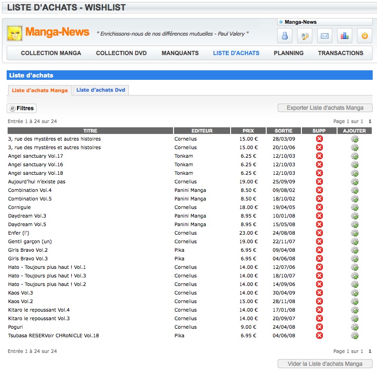
Task: Click the power logout icon
Action: point(364,36)
